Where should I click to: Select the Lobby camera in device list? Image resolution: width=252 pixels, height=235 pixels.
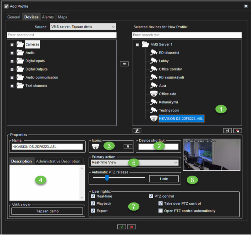164,61
